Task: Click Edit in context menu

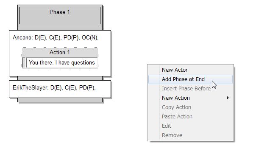Action: point(190,126)
